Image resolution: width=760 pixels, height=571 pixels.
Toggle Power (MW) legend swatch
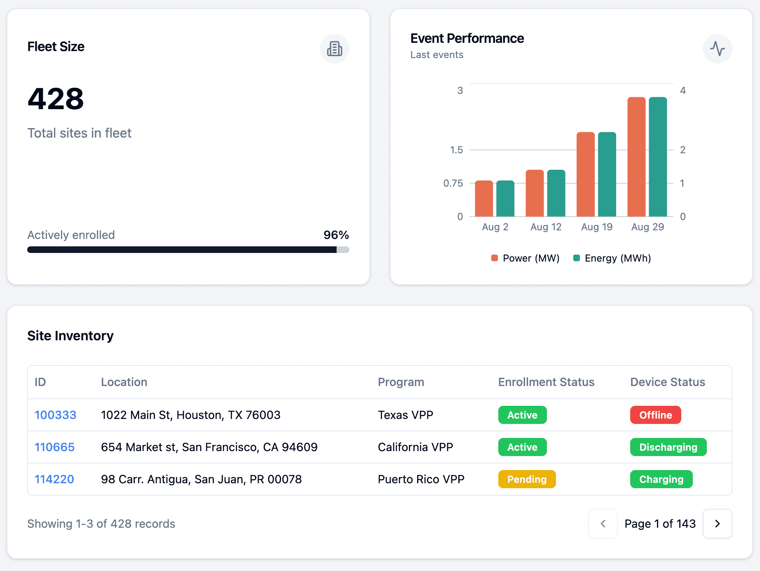point(495,258)
